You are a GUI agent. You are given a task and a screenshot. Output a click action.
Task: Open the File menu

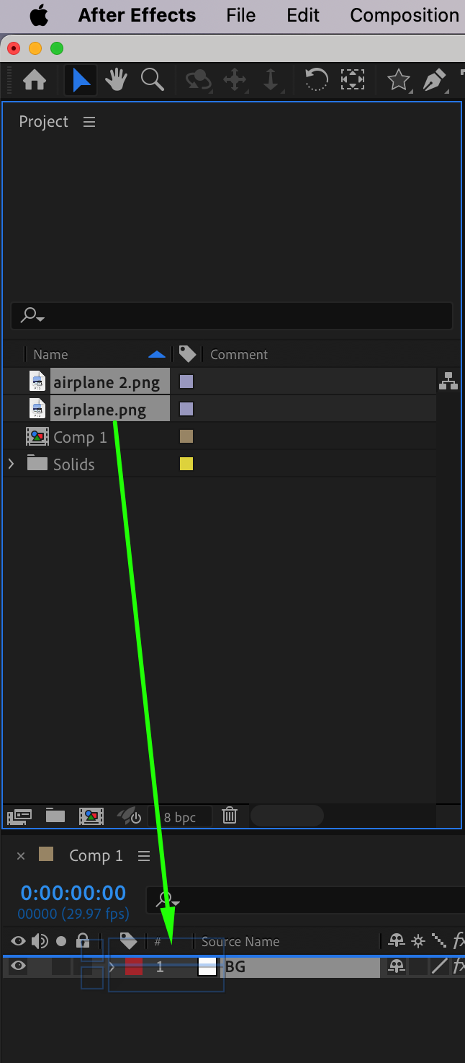tap(240, 15)
